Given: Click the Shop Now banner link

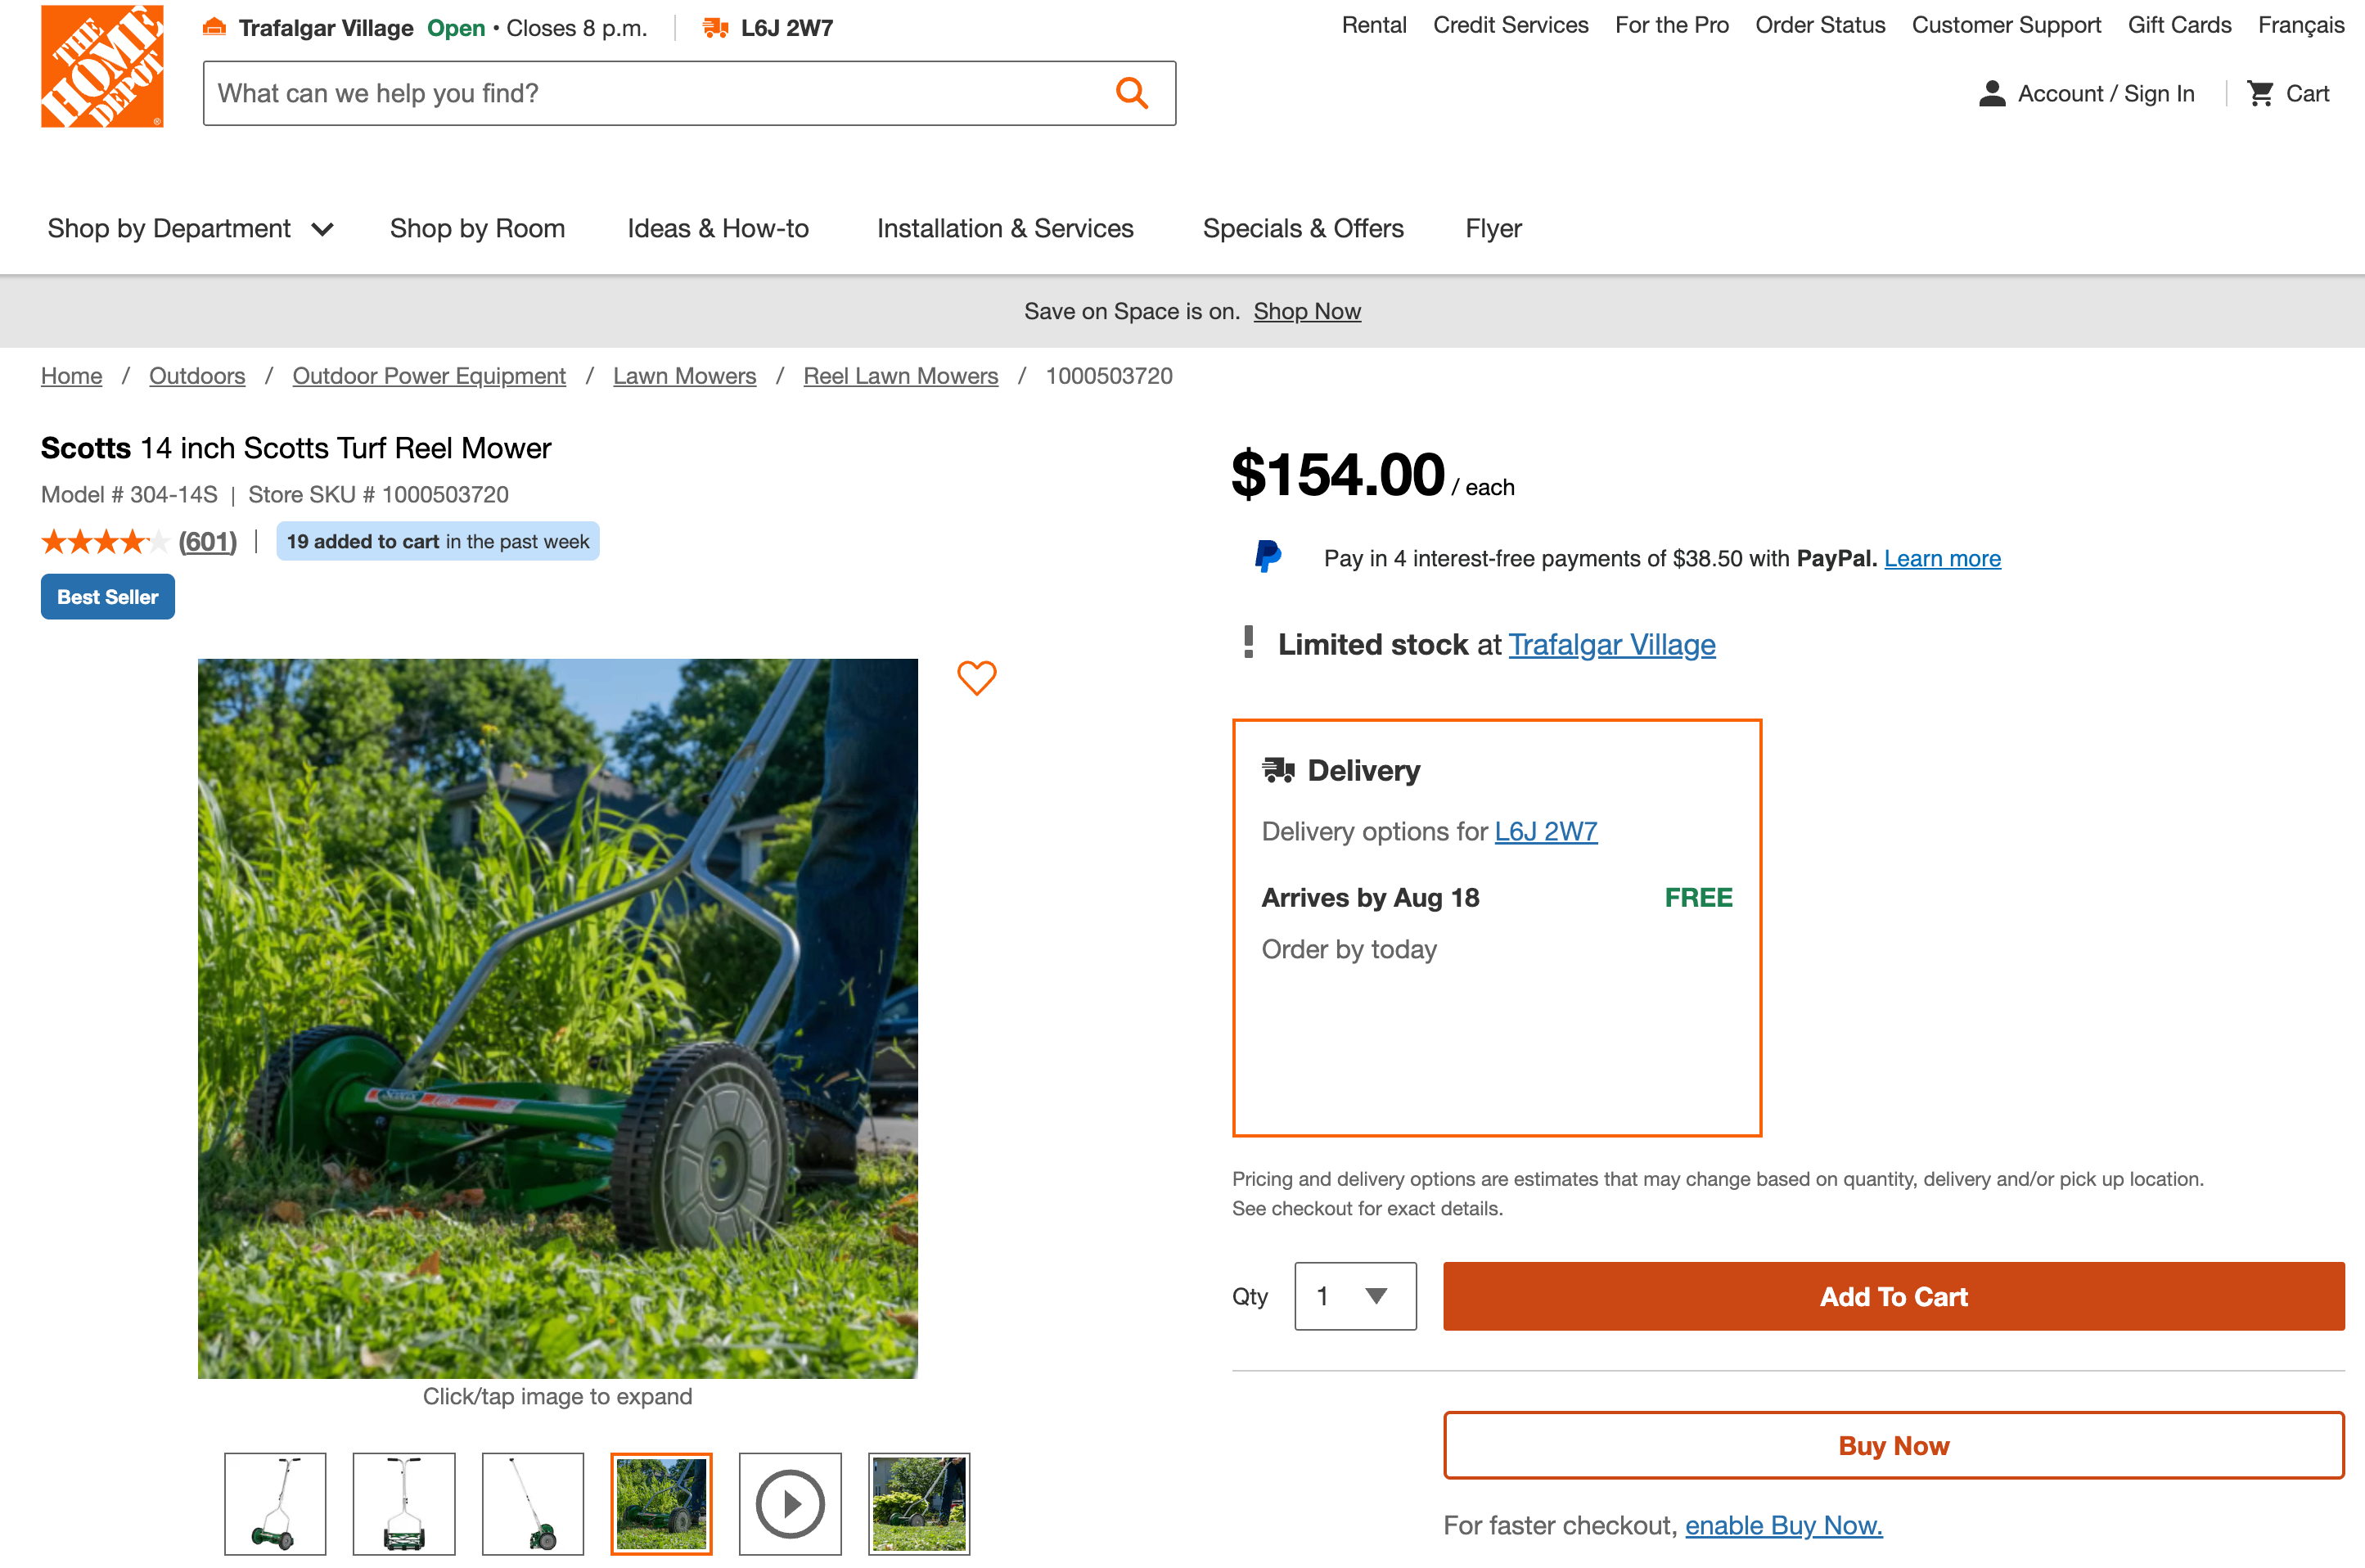Looking at the screenshot, I should click(1307, 311).
